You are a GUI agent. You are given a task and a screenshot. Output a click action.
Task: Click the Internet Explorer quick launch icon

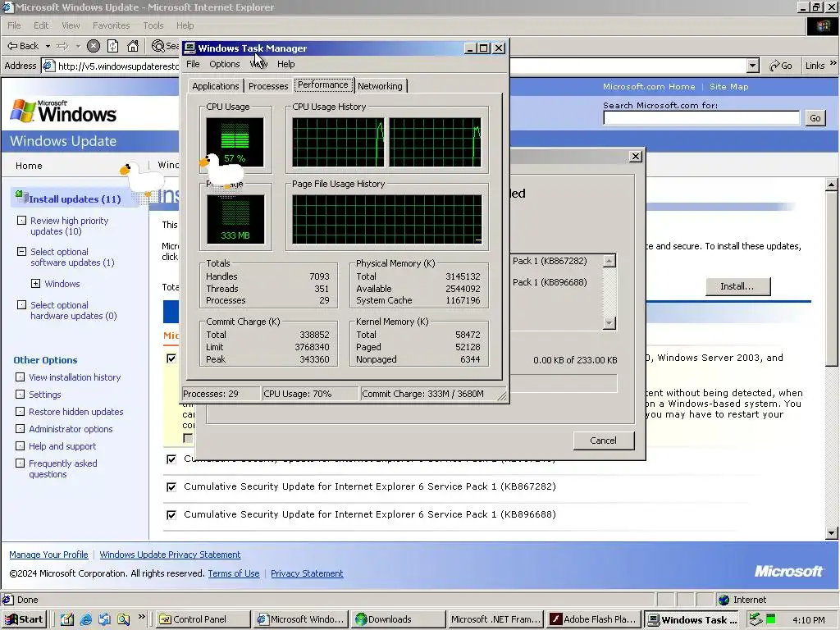point(85,620)
